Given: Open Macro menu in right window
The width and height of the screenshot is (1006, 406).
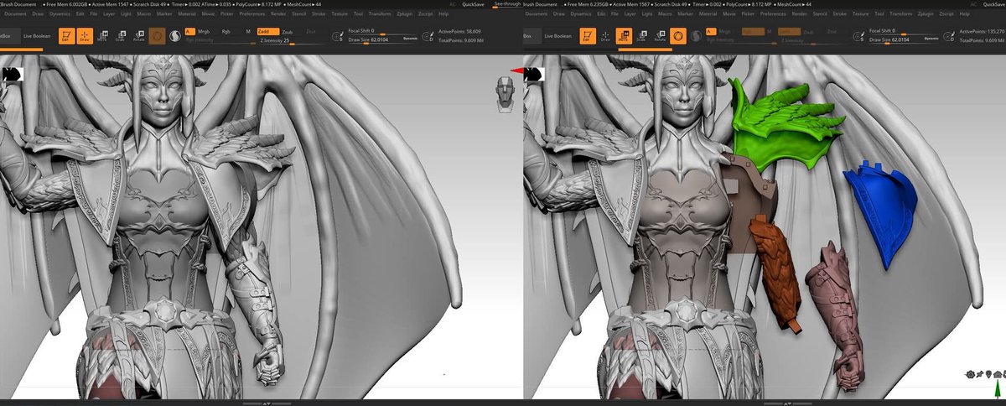Looking at the screenshot, I should coord(665,14).
